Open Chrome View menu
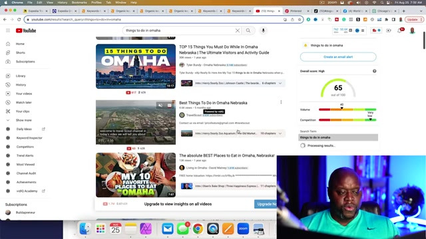Image resolution: width=426 pixels, height=239 pixels. point(50,3)
